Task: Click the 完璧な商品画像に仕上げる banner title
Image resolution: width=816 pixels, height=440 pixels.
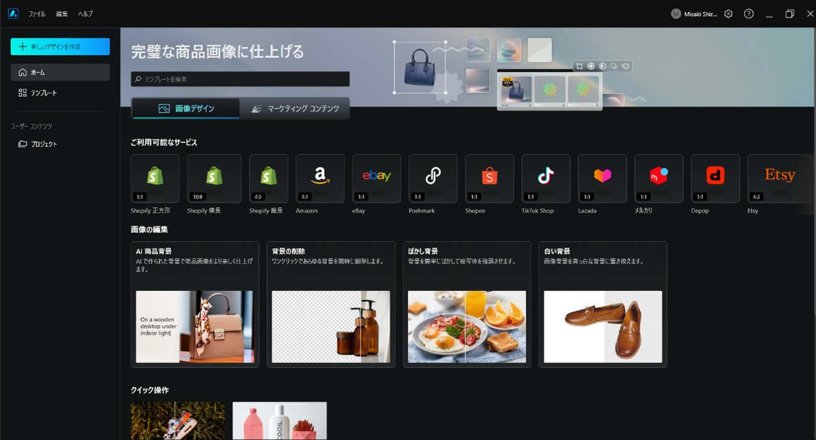Action: (217, 51)
